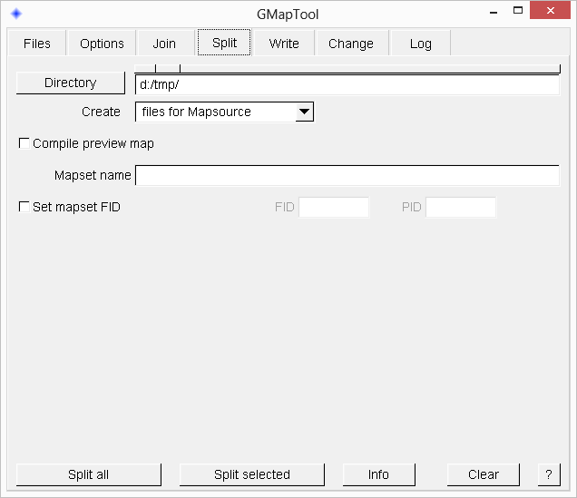Open the Change tab

point(351,44)
